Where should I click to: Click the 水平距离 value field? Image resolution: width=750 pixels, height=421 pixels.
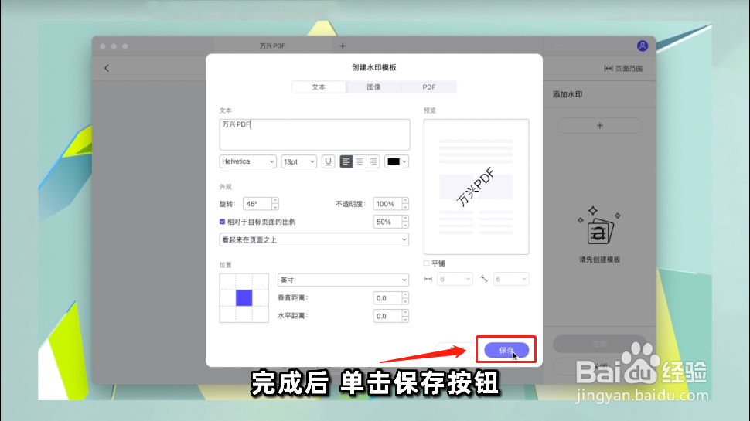[387, 316]
